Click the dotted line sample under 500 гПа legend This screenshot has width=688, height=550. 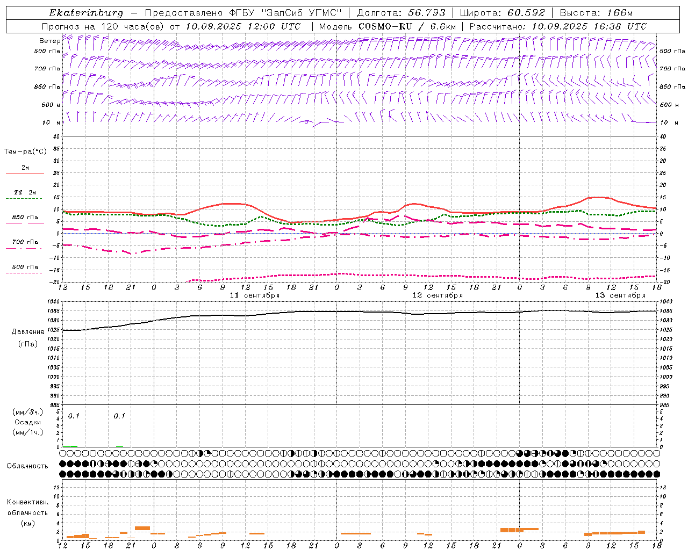25,273
